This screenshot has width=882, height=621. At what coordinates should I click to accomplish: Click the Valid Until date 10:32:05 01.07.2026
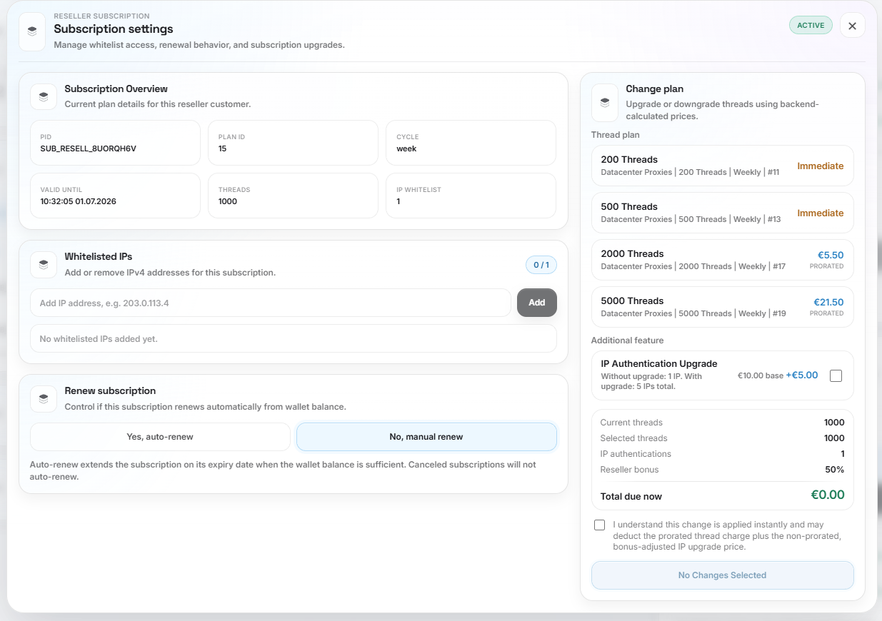click(79, 201)
